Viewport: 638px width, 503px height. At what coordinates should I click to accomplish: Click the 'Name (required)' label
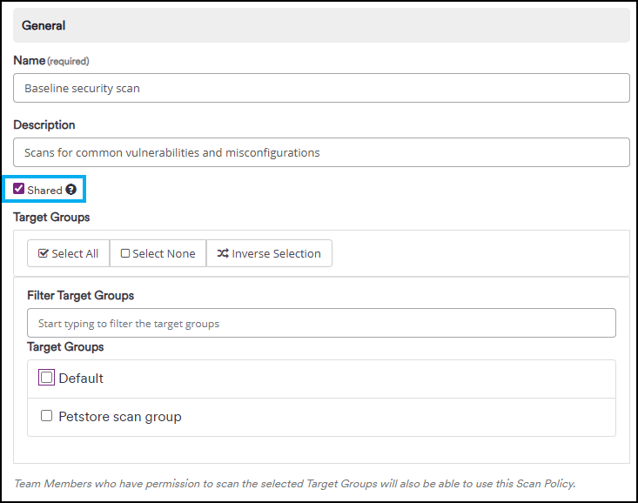pyautogui.click(x=51, y=61)
